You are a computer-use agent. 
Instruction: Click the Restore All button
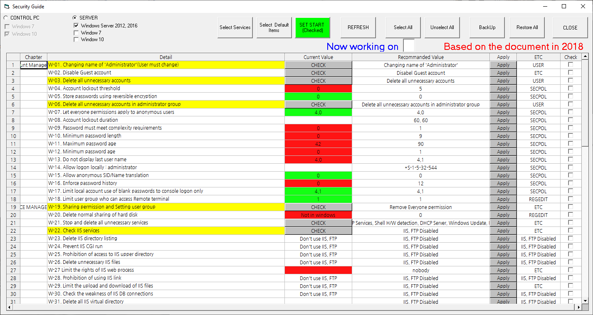[x=527, y=27]
